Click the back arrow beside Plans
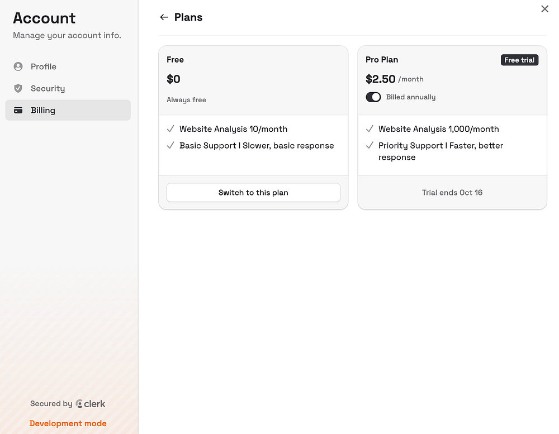The height and width of the screenshot is (434, 559). point(164,17)
